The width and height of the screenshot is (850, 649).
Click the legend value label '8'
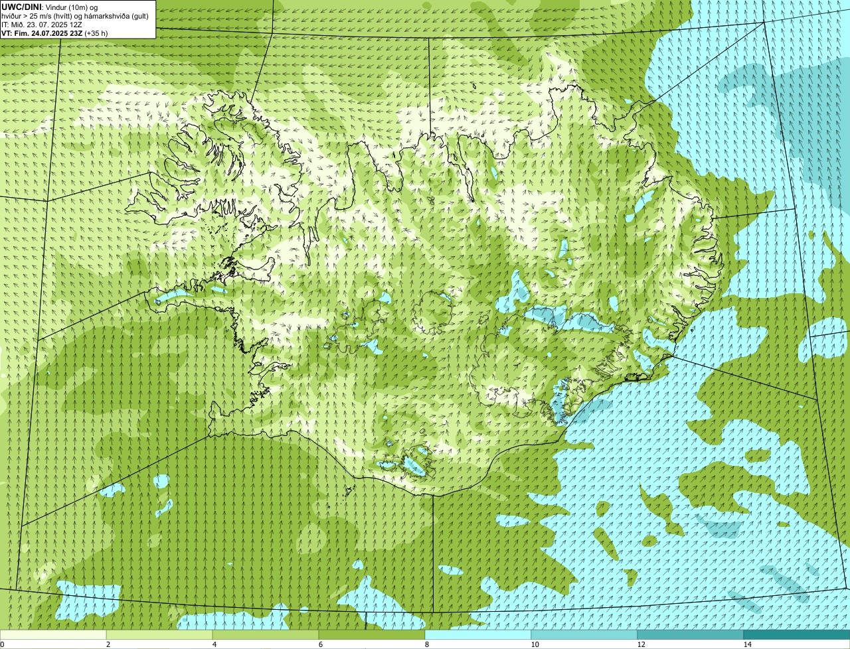tap(426, 644)
